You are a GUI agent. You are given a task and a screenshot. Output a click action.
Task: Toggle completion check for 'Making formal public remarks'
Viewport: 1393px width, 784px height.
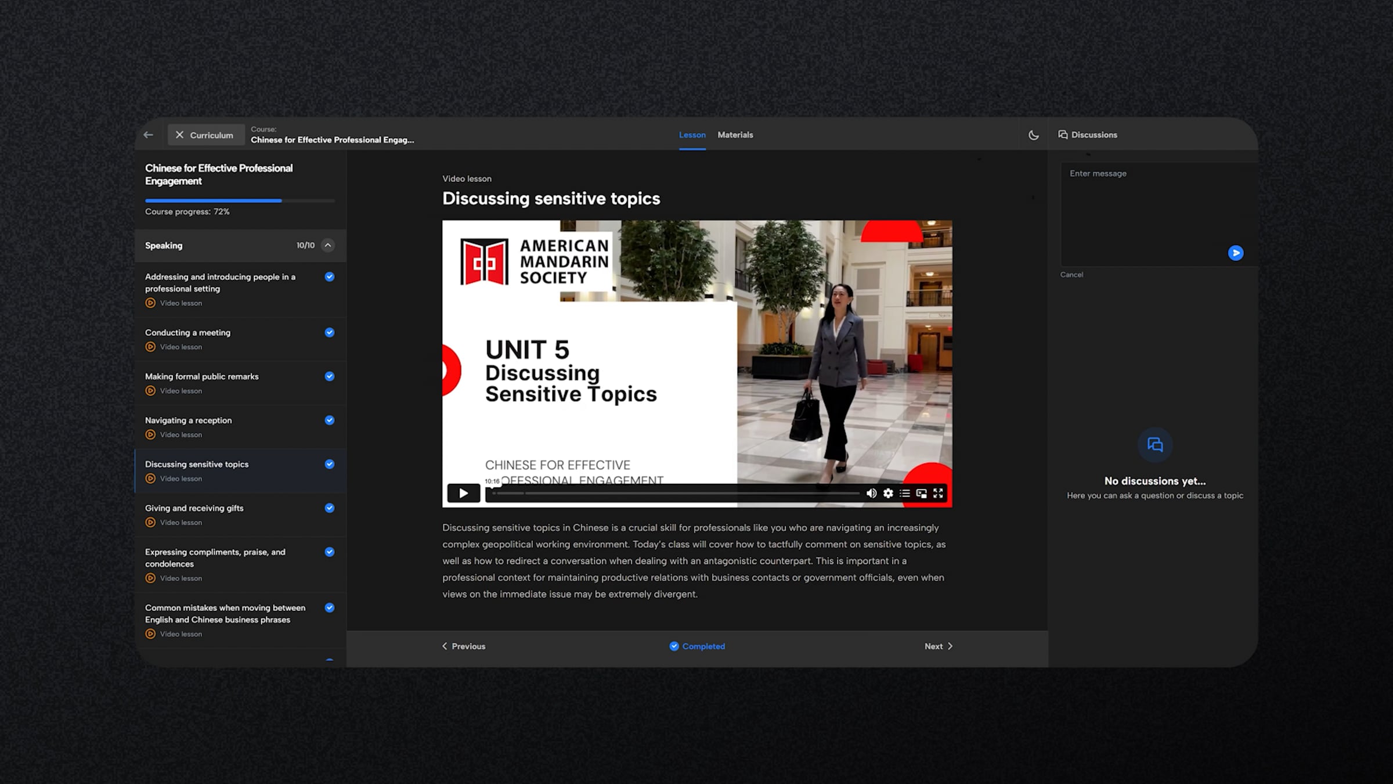pos(330,376)
